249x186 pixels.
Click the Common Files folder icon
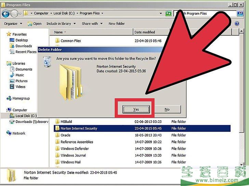57,41
